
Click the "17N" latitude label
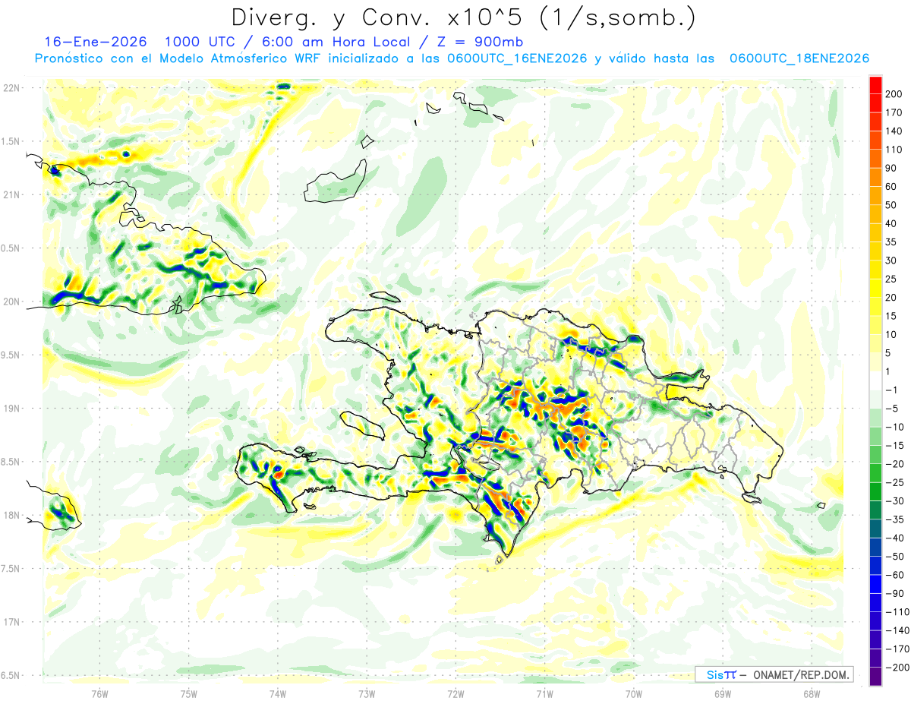coord(13,622)
